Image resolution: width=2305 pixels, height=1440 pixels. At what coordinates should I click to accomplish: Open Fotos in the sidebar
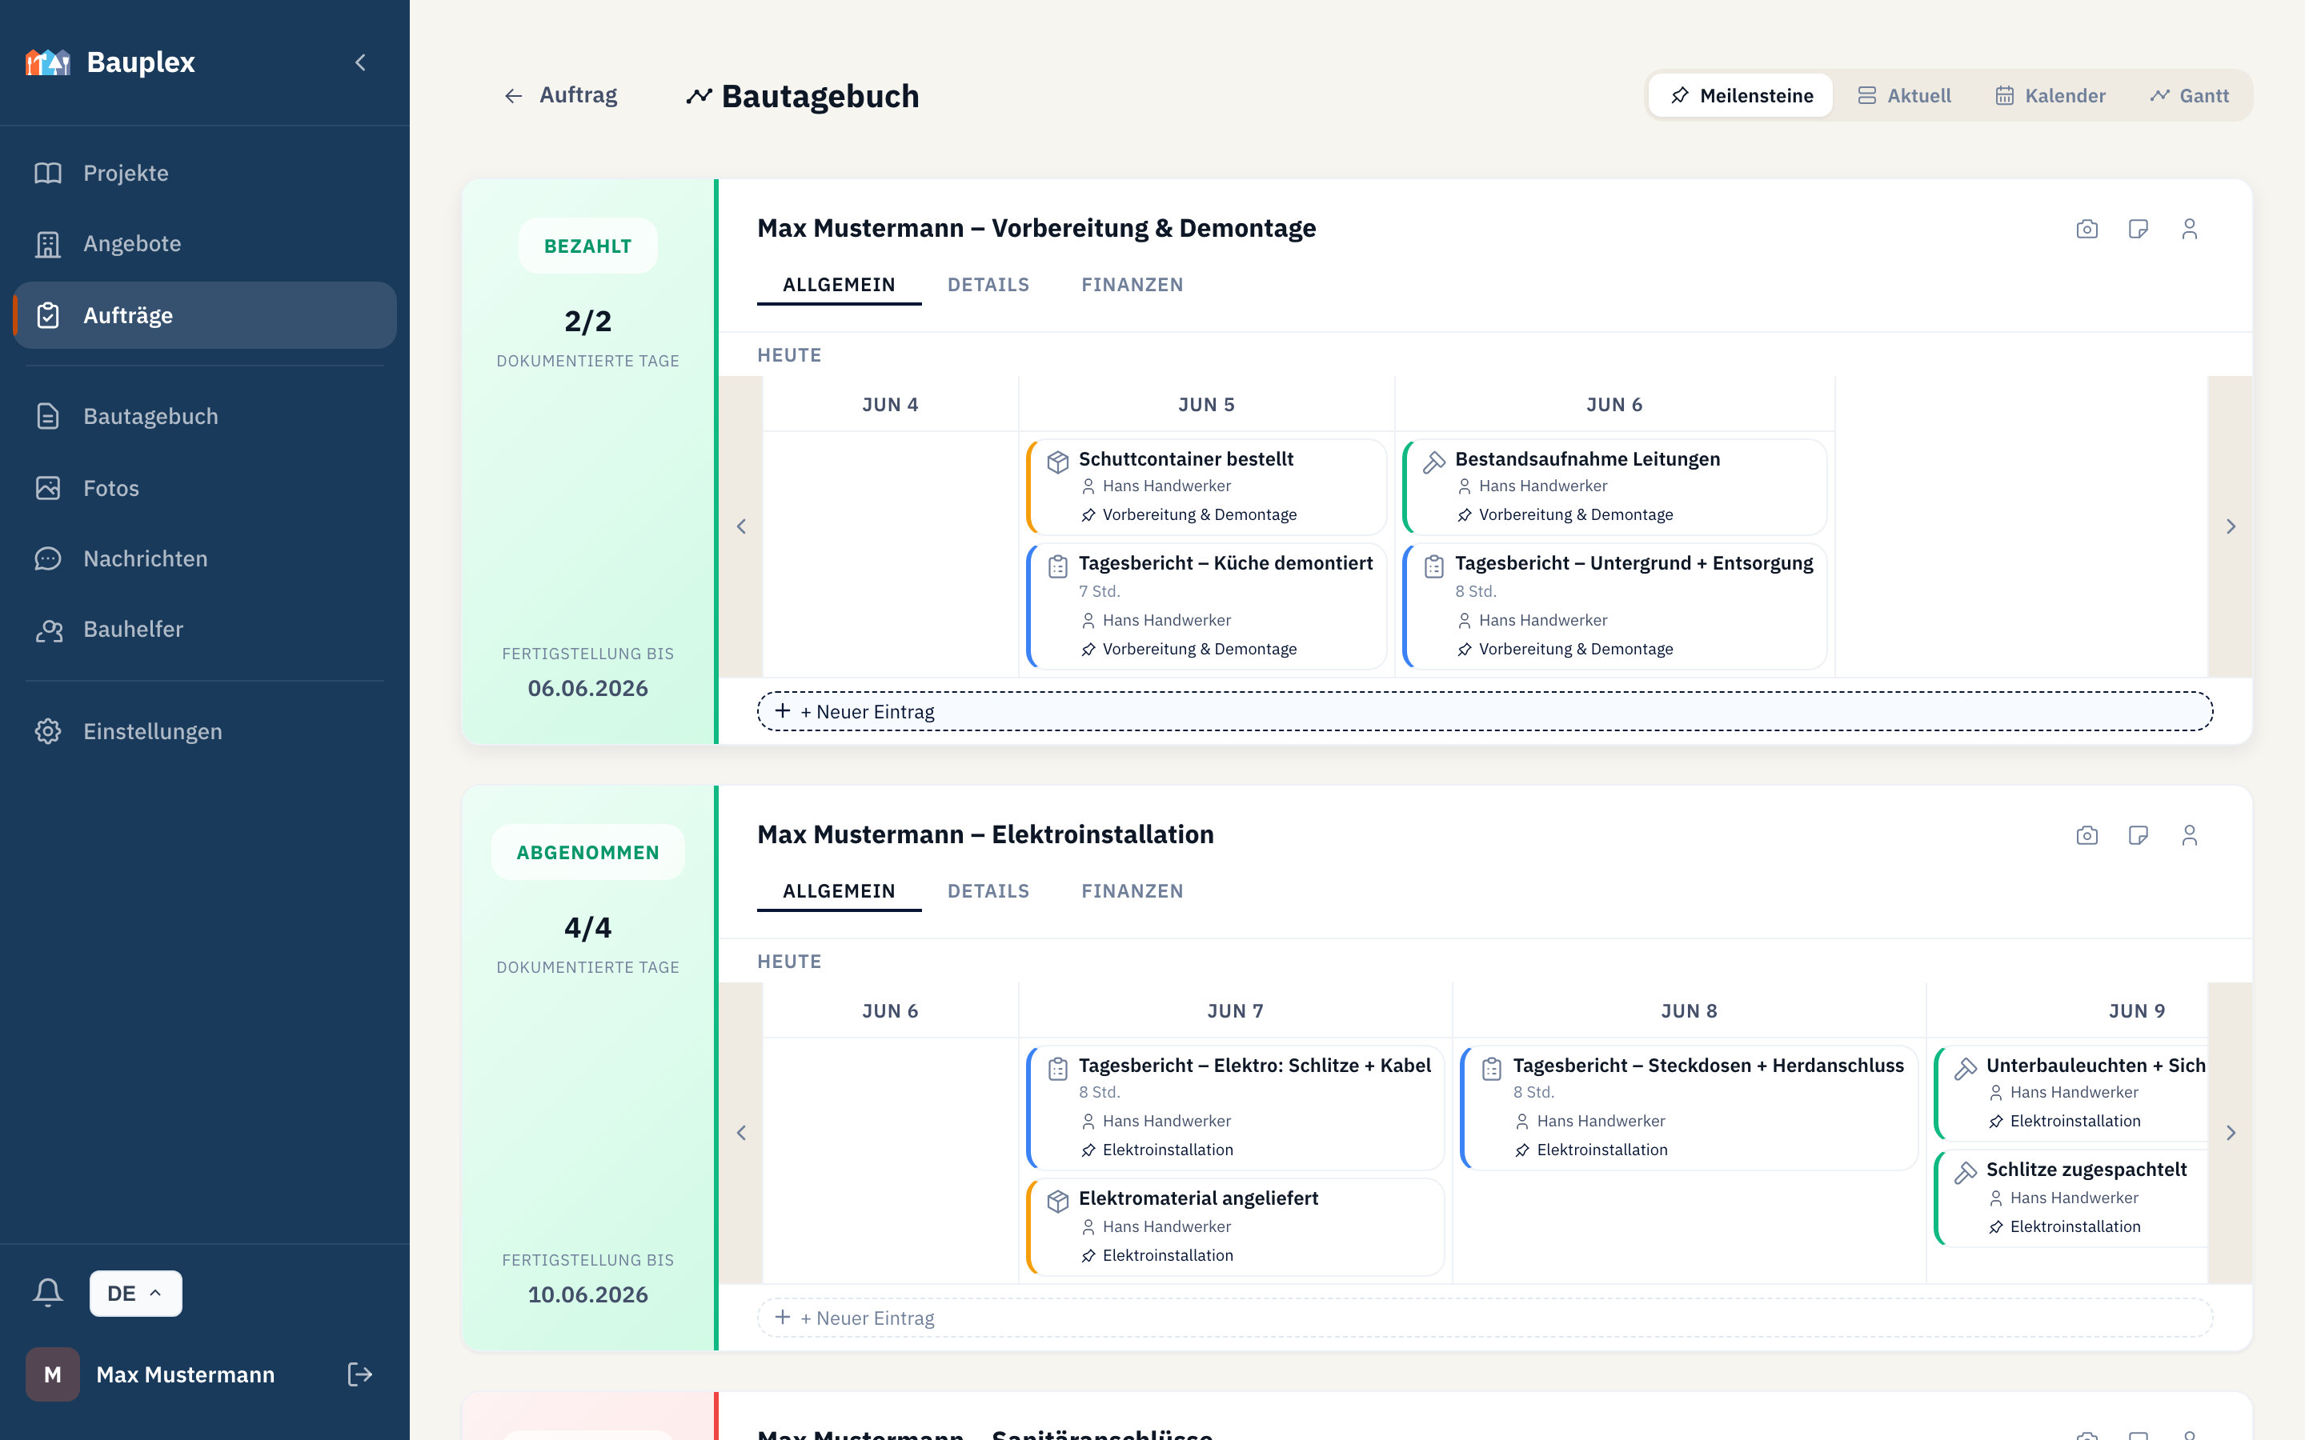coord(205,488)
